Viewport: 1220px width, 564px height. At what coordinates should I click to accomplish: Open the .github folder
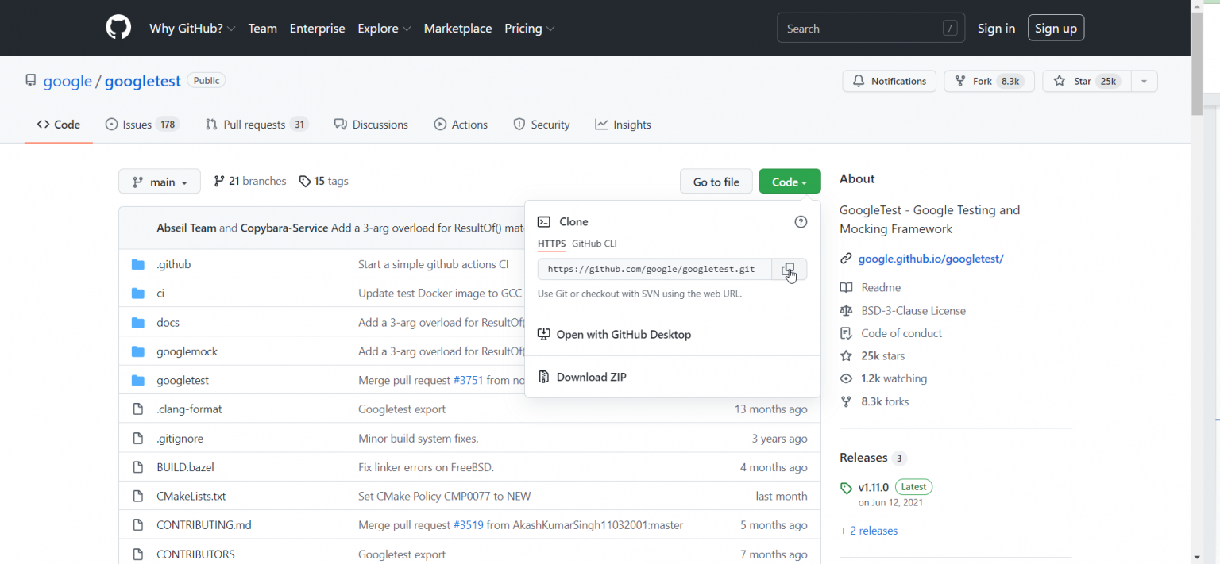pyautogui.click(x=173, y=264)
